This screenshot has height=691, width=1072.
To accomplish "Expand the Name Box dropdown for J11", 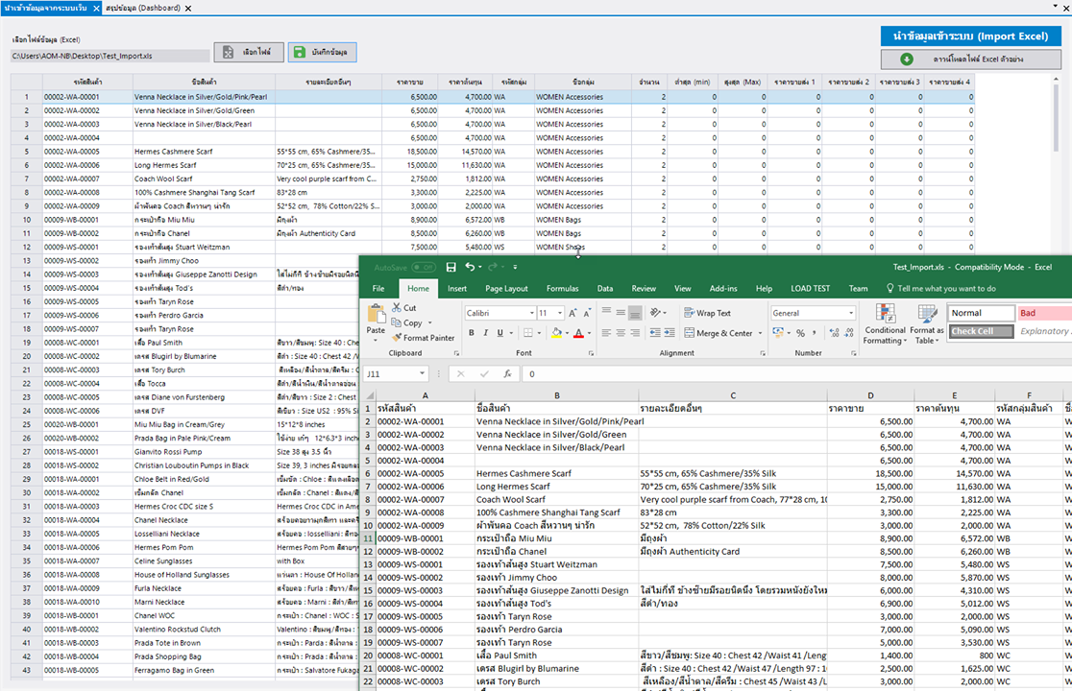I will coord(422,374).
